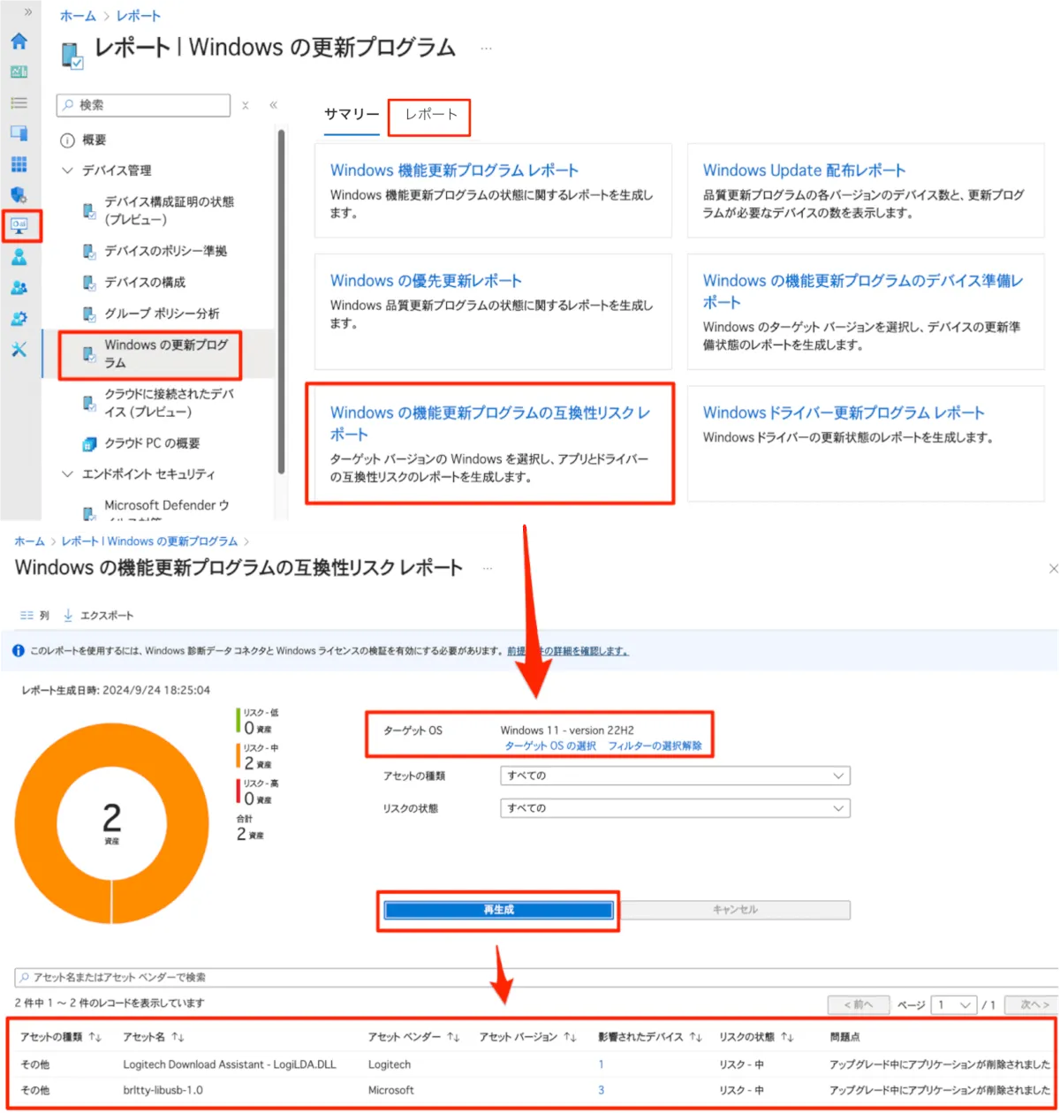Click フィルターの選択解除 link
Image resolution: width=1060 pixels, height=1113 pixels.
coord(655,746)
